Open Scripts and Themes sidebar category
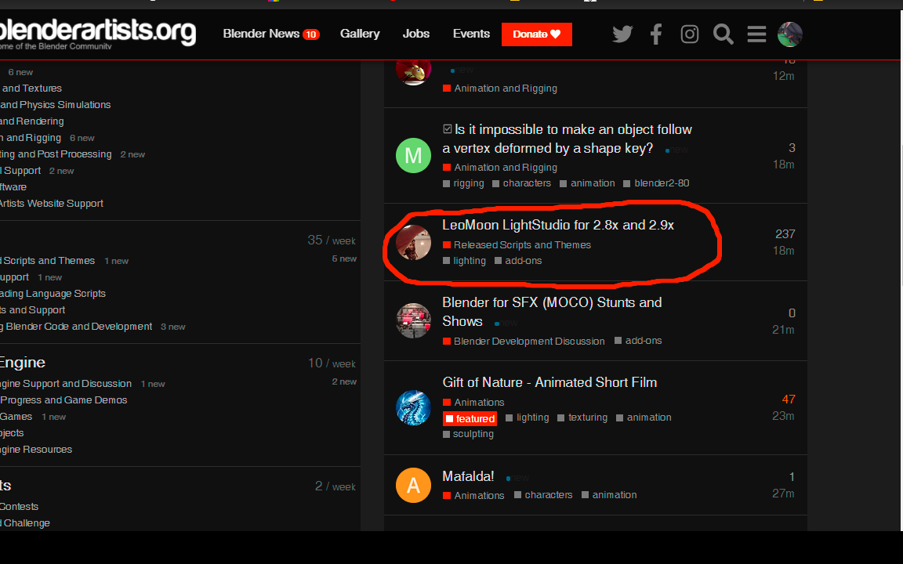This screenshot has height=564, width=903. (x=47, y=261)
